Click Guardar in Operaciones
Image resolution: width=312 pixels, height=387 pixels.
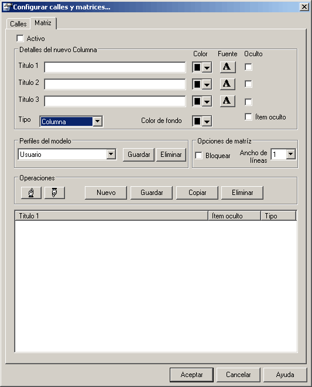click(152, 193)
